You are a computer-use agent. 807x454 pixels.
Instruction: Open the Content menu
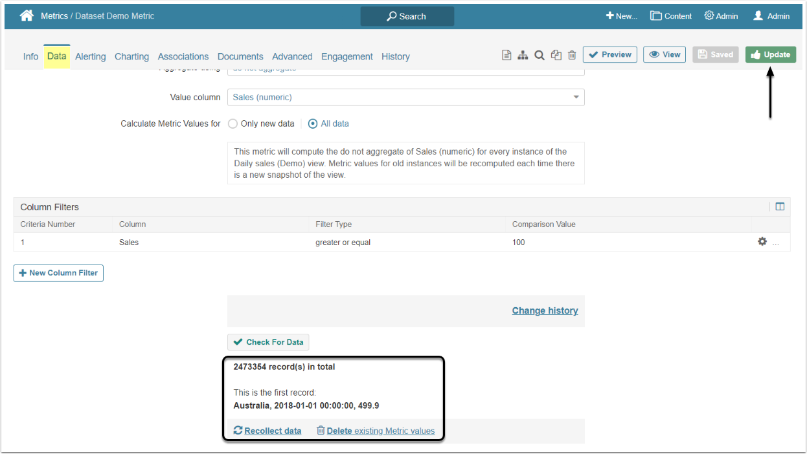coord(671,16)
